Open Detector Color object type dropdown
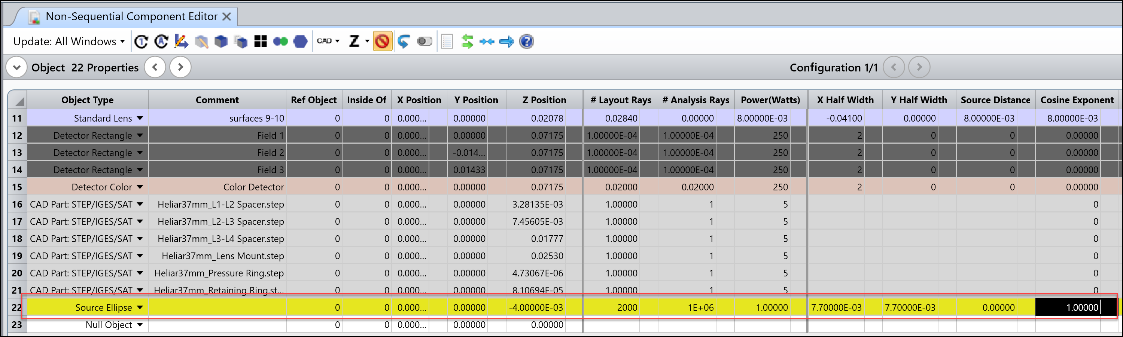This screenshot has width=1123, height=337. [140, 187]
